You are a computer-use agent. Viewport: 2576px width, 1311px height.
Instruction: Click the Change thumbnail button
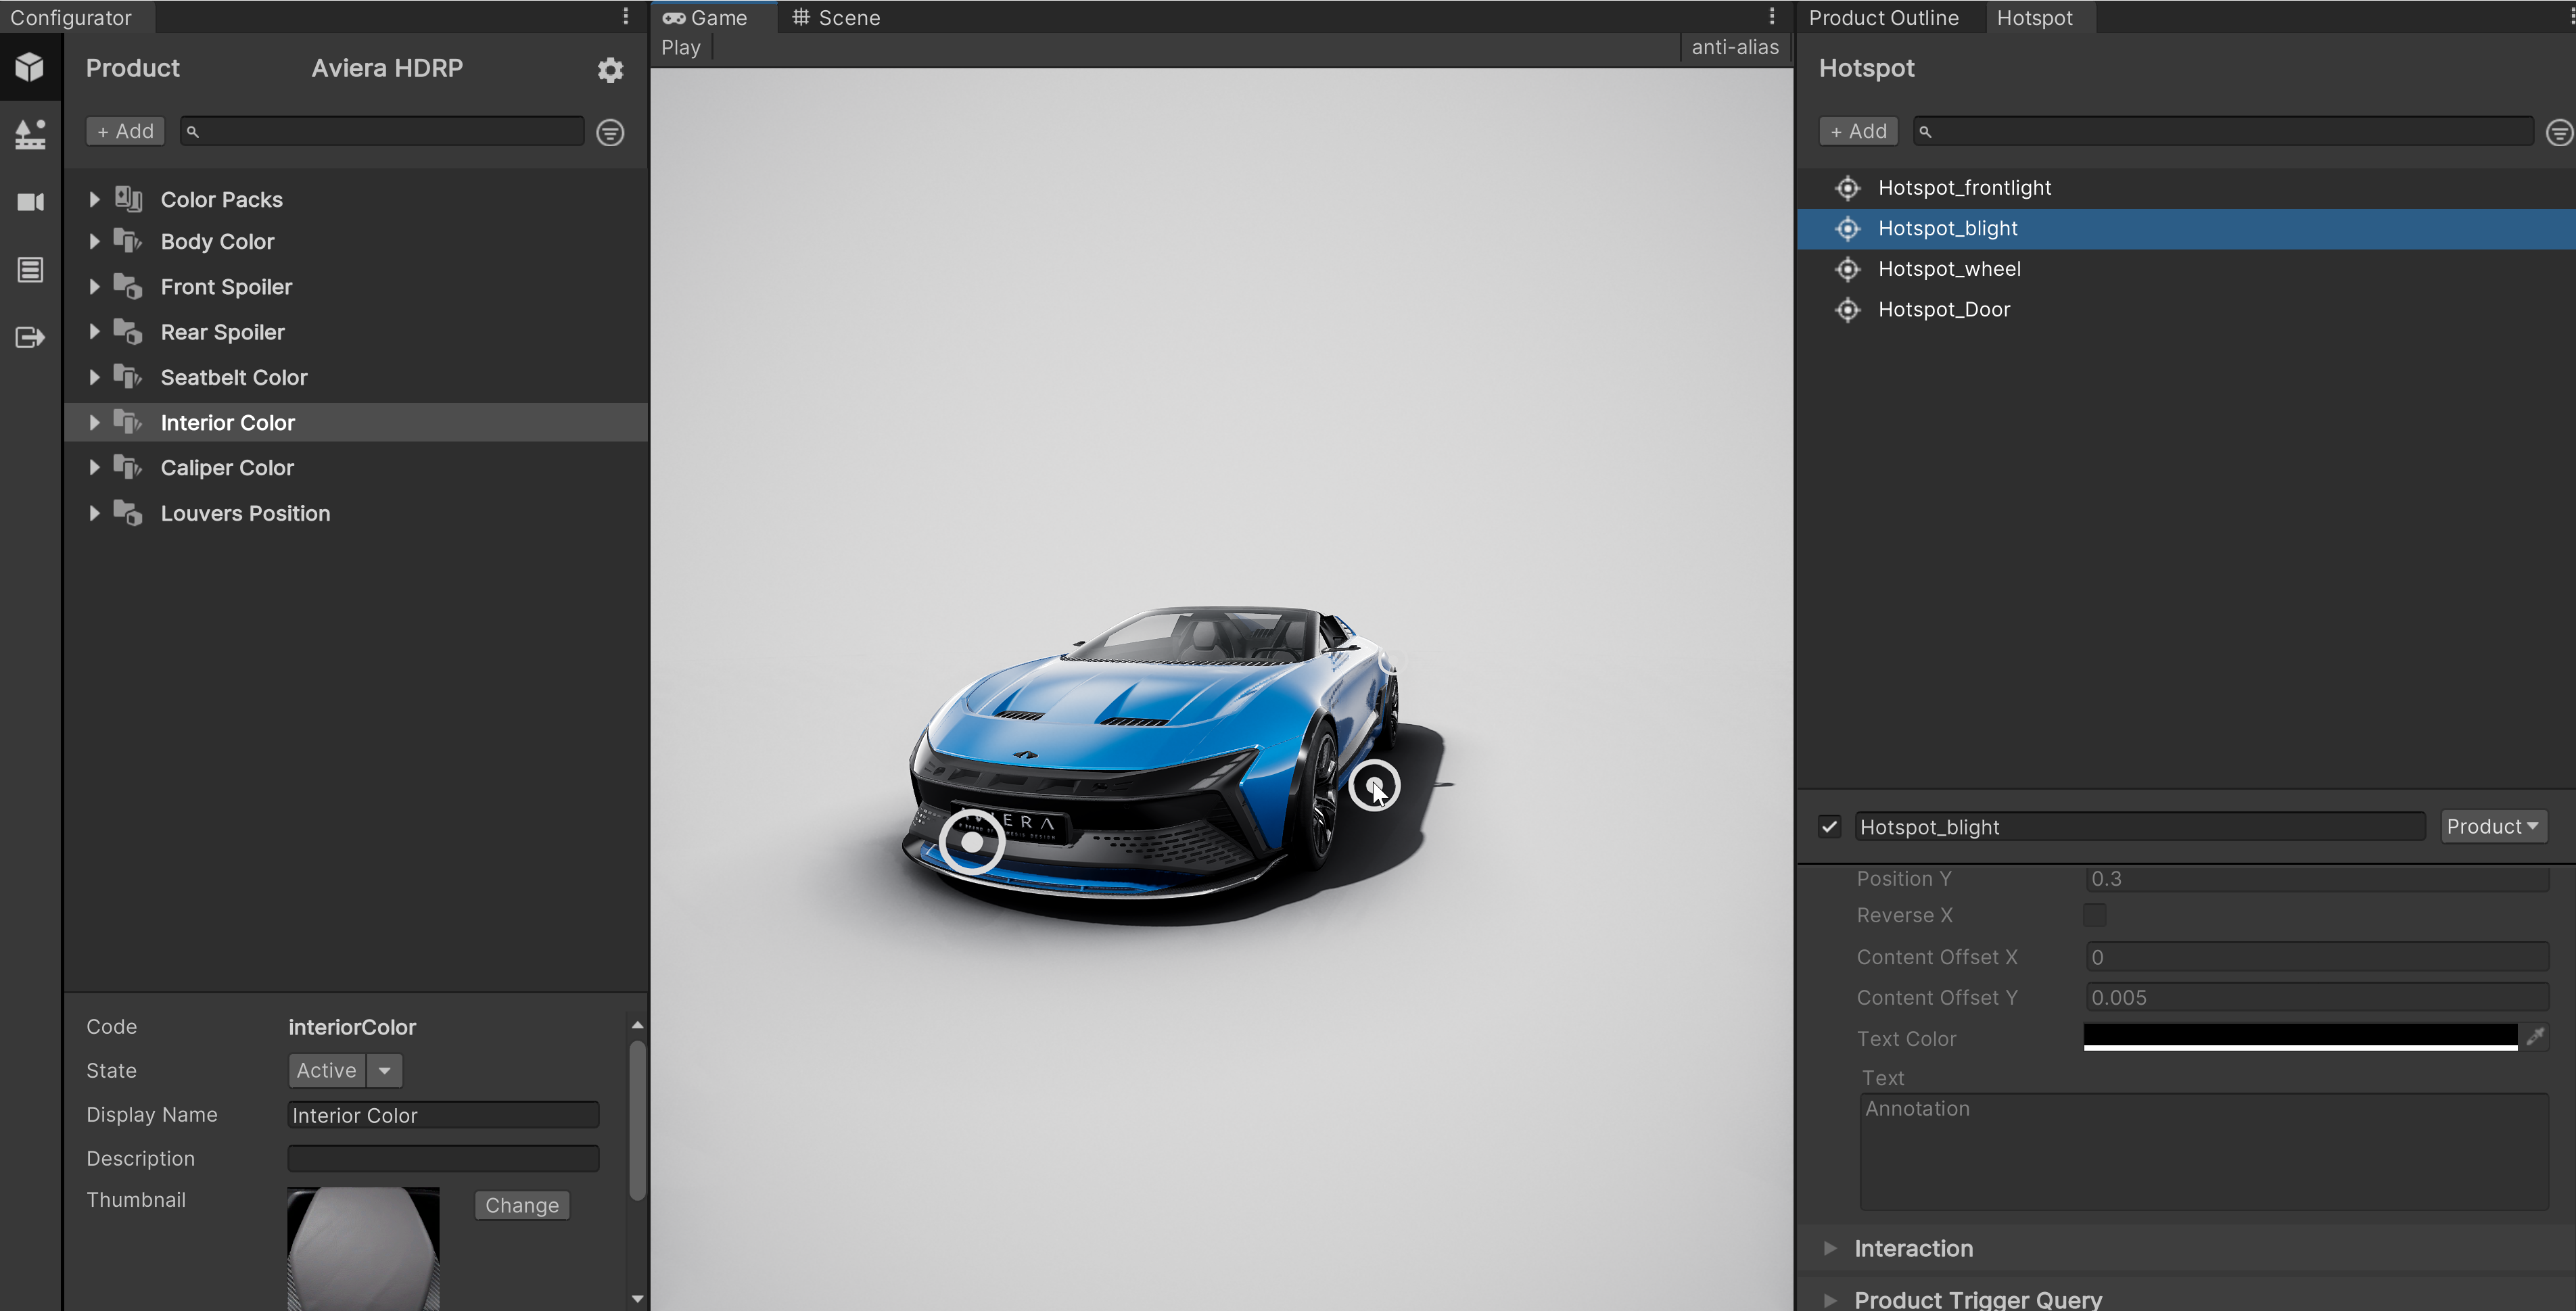(x=521, y=1205)
